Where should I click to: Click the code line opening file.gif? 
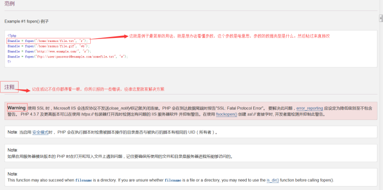pyautogui.click(x=48, y=46)
